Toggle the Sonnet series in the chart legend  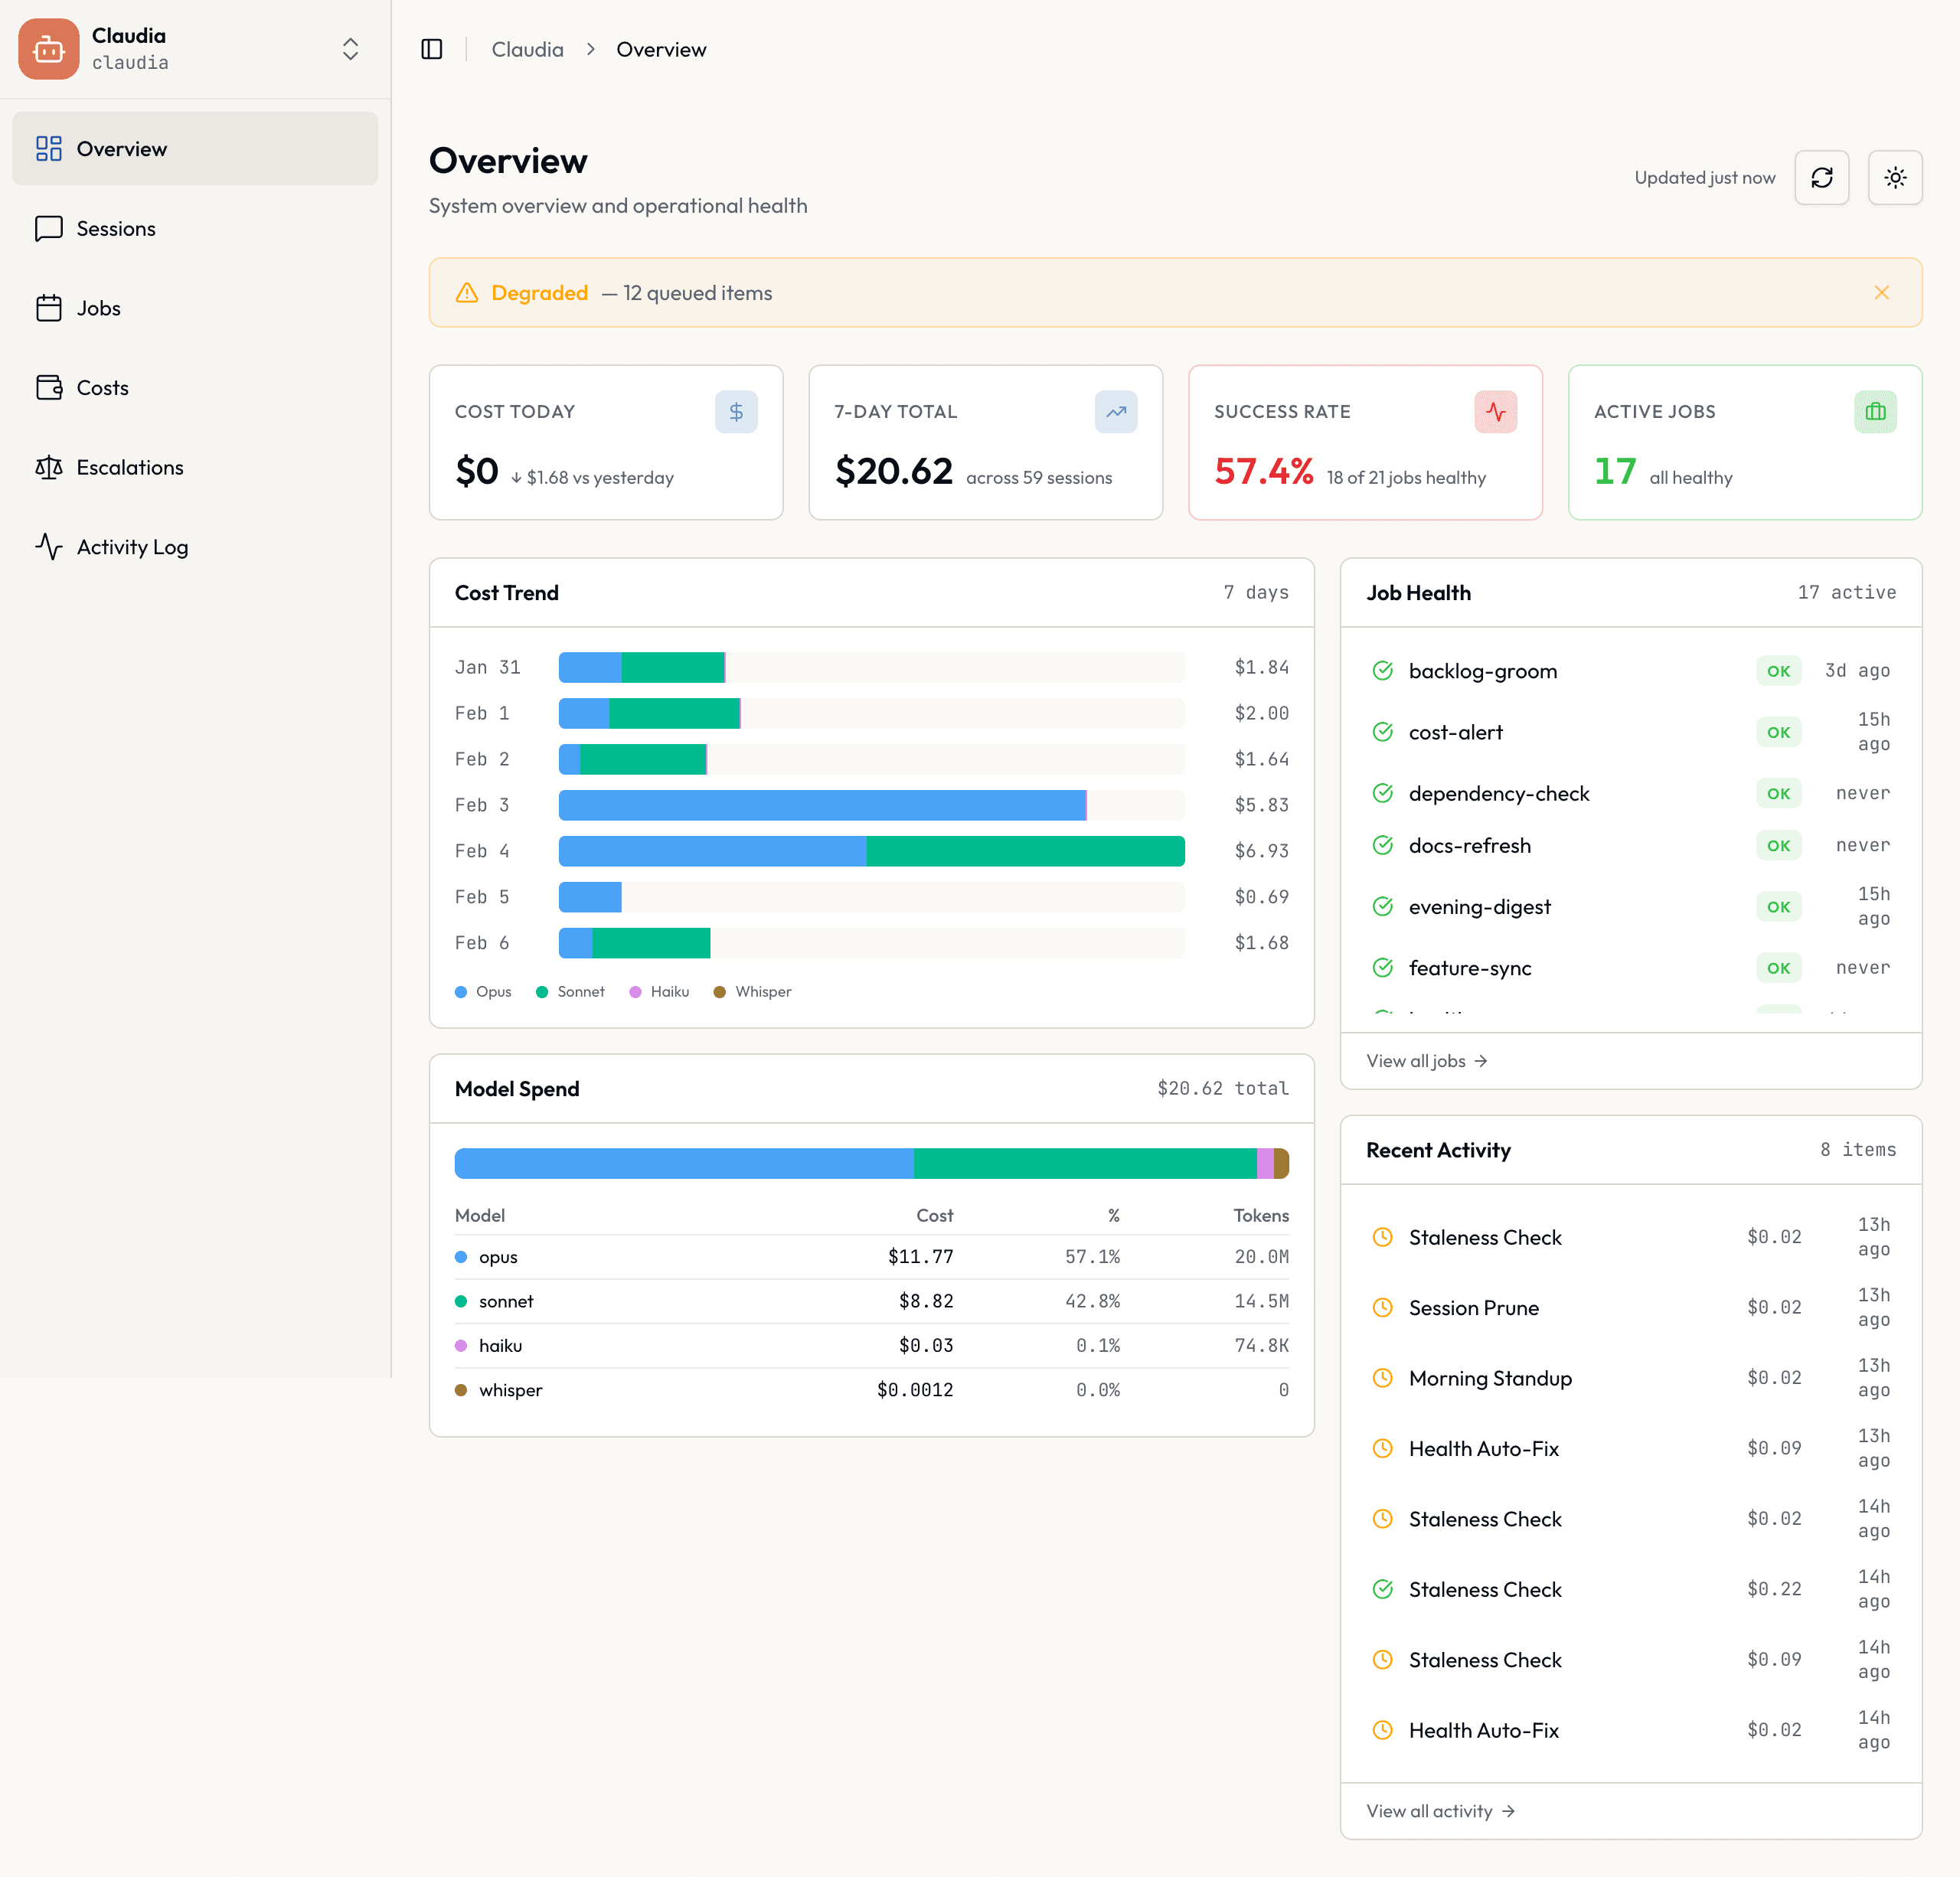click(570, 991)
